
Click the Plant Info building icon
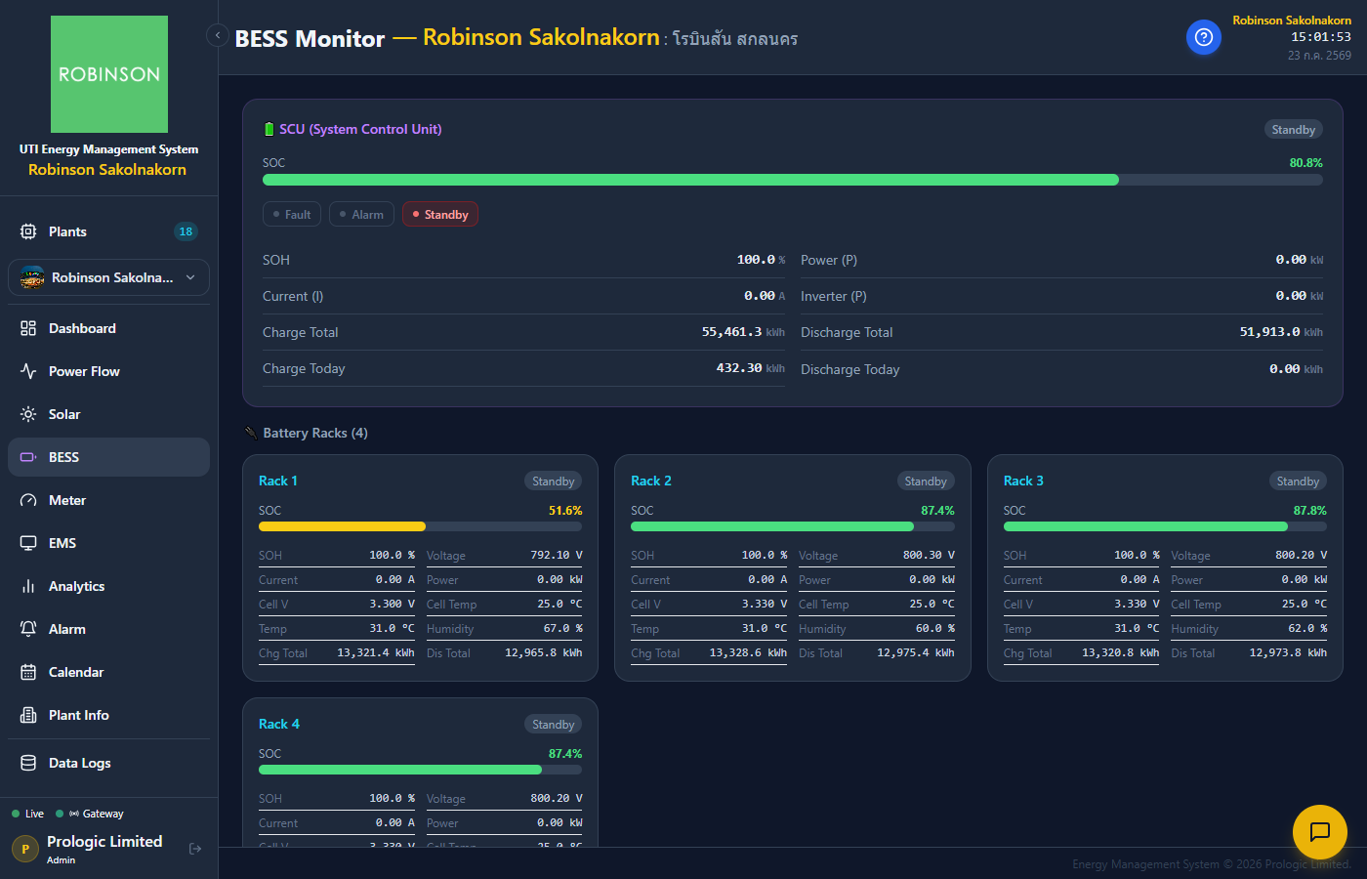[28, 715]
